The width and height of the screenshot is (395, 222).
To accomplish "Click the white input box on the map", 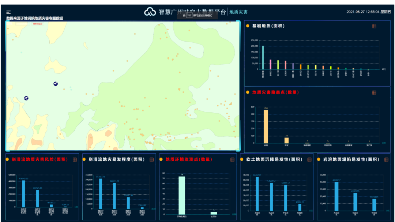I will tap(22, 24).
